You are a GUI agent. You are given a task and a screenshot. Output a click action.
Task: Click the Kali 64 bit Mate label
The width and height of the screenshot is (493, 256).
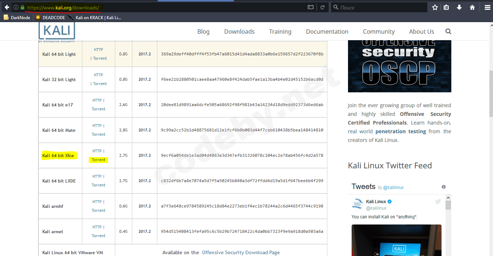(59, 130)
